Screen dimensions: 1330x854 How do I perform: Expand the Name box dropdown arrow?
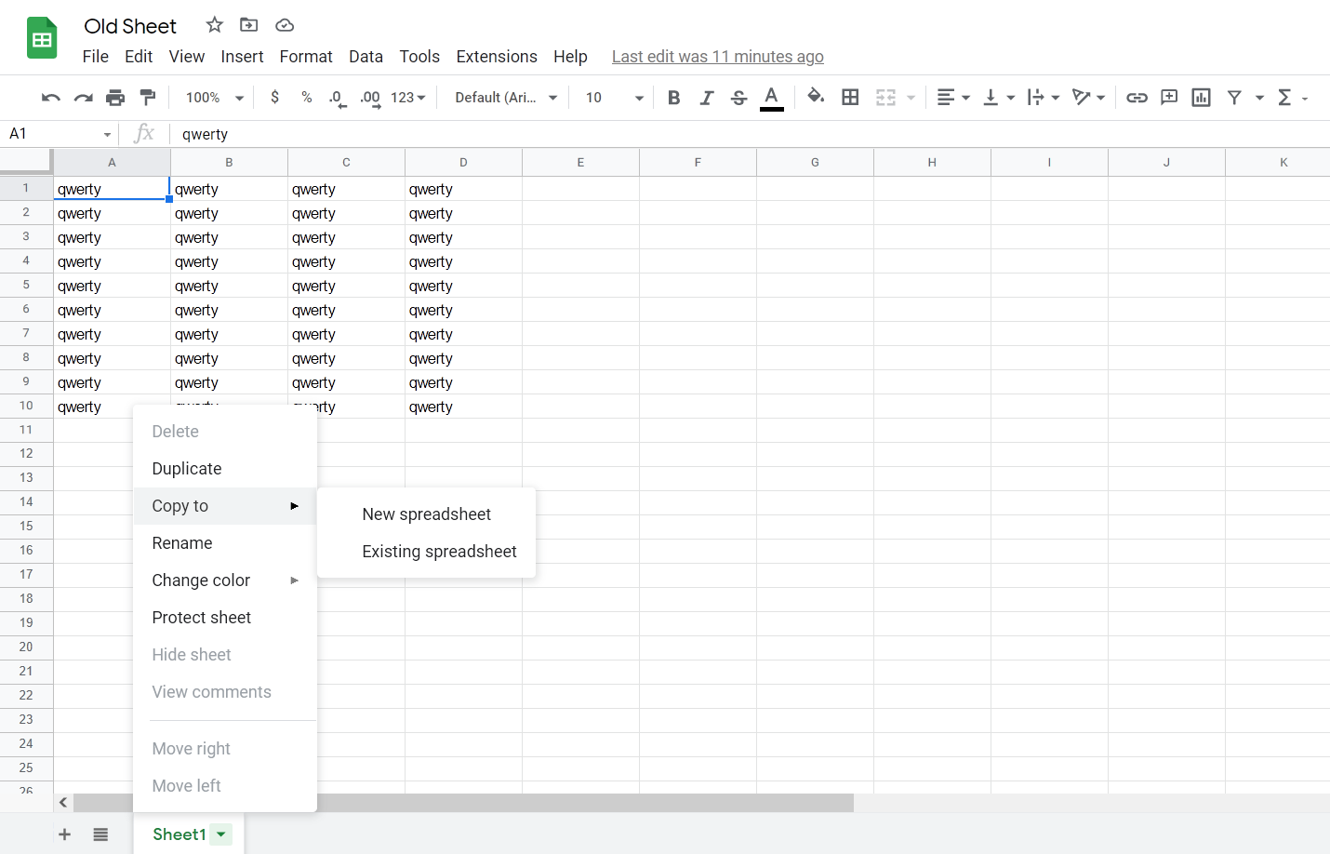click(x=107, y=135)
